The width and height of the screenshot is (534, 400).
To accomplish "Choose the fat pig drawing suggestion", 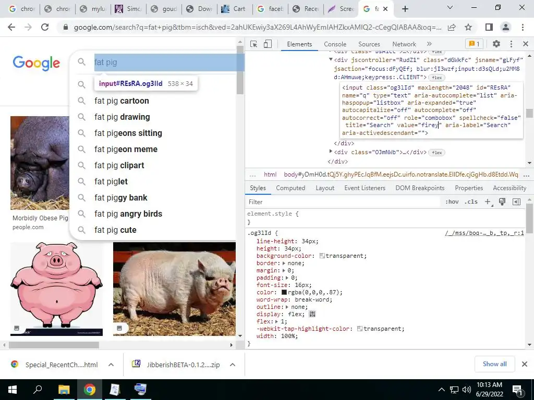I will click(122, 117).
